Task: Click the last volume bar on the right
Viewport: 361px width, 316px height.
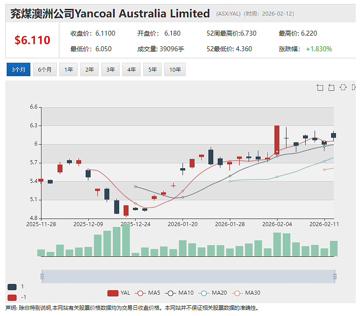Action: click(x=334, y=248)
